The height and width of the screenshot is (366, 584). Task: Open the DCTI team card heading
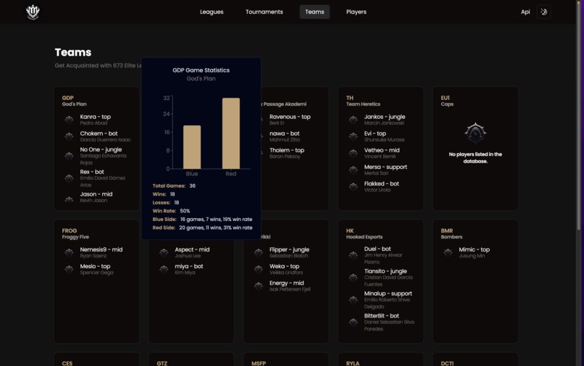coord(447,363)
